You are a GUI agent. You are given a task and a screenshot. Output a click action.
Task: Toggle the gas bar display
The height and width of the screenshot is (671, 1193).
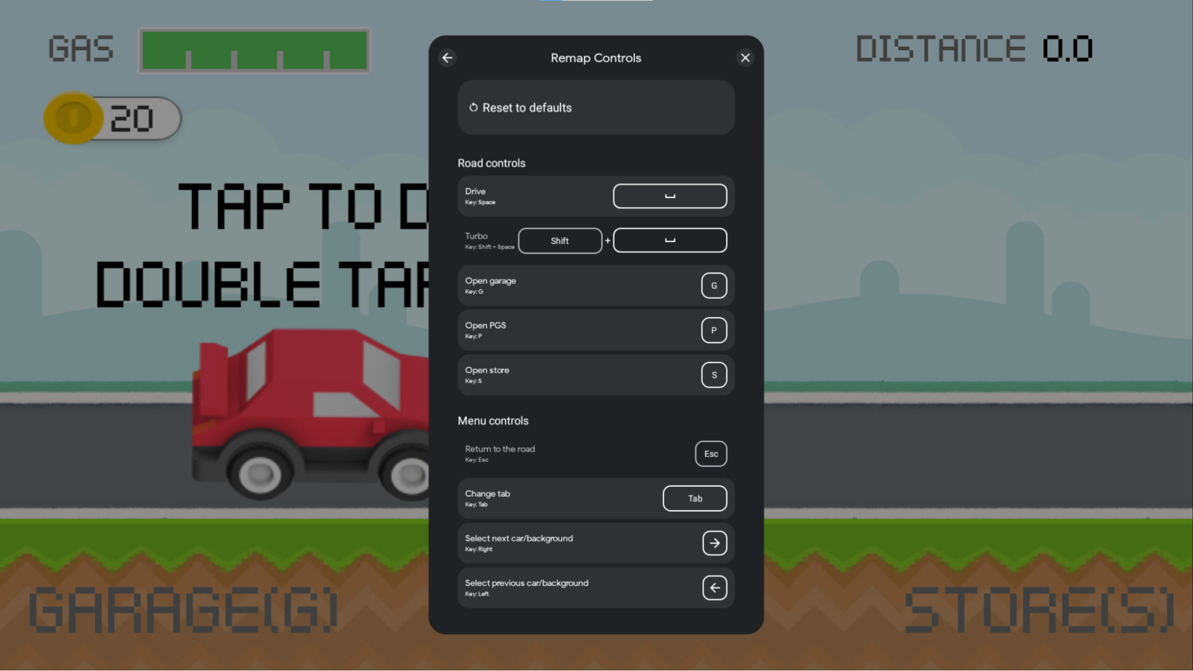(x=254, y=50)
